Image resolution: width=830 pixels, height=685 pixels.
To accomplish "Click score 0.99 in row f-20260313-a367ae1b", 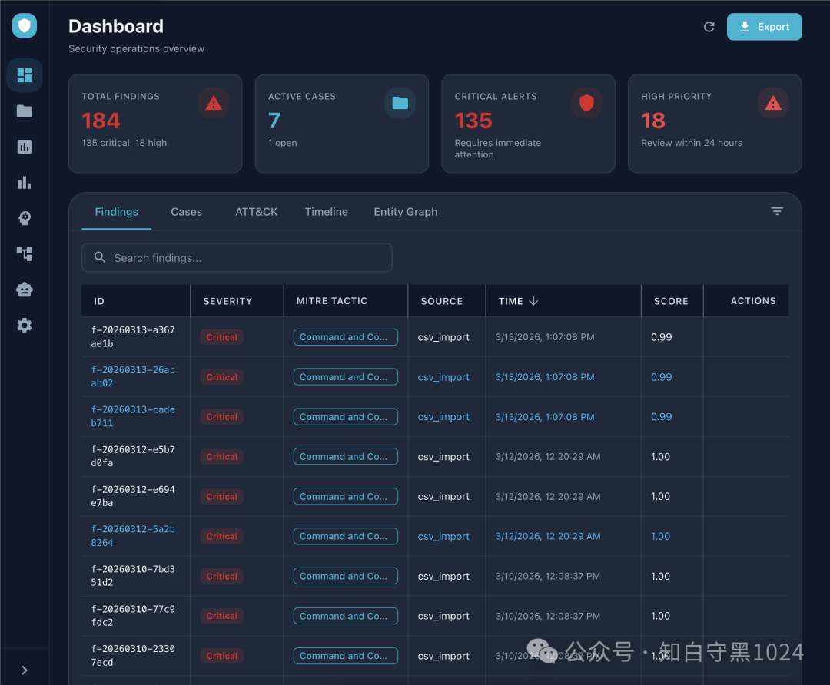I will pos(661,337).
